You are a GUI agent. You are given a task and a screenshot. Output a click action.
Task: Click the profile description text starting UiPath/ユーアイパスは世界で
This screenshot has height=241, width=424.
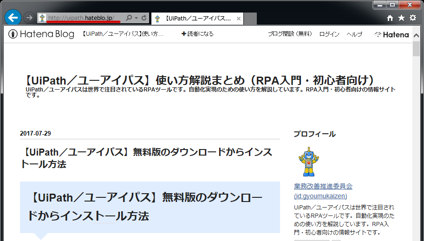[344, 220]
